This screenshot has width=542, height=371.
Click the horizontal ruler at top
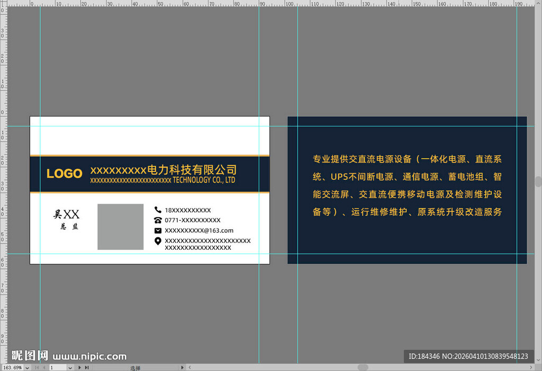point(271,4)
